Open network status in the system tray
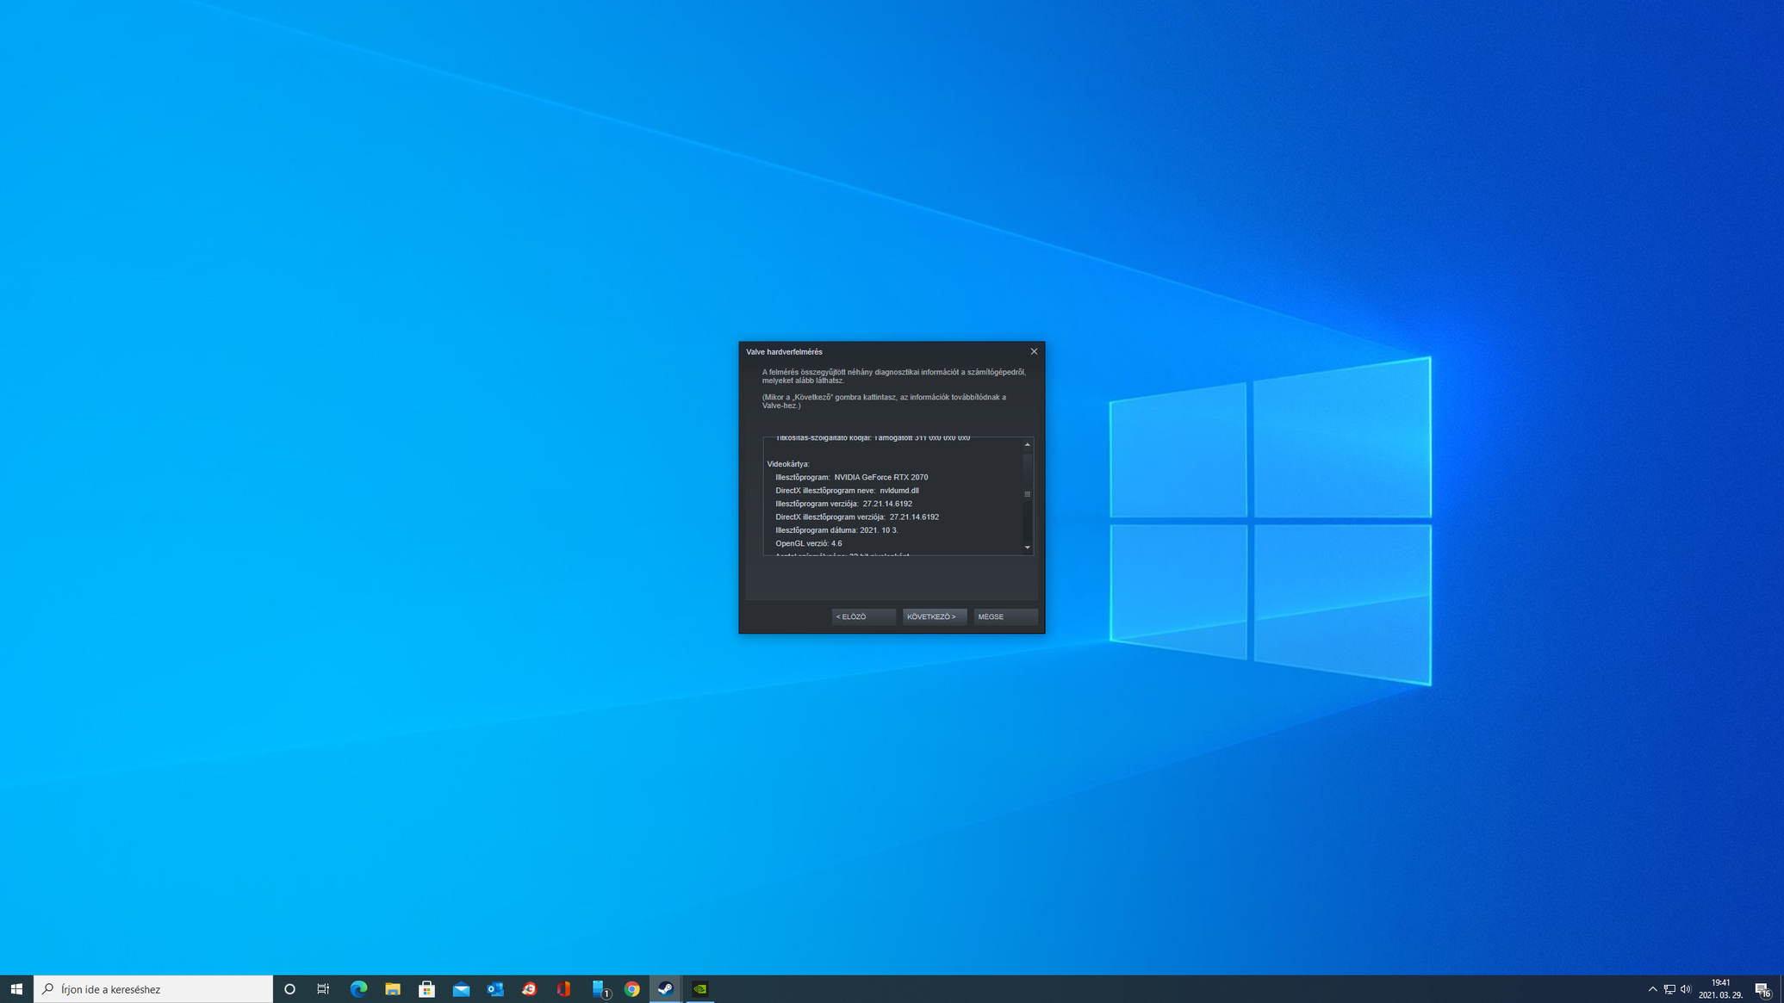 pos(1669,989)
